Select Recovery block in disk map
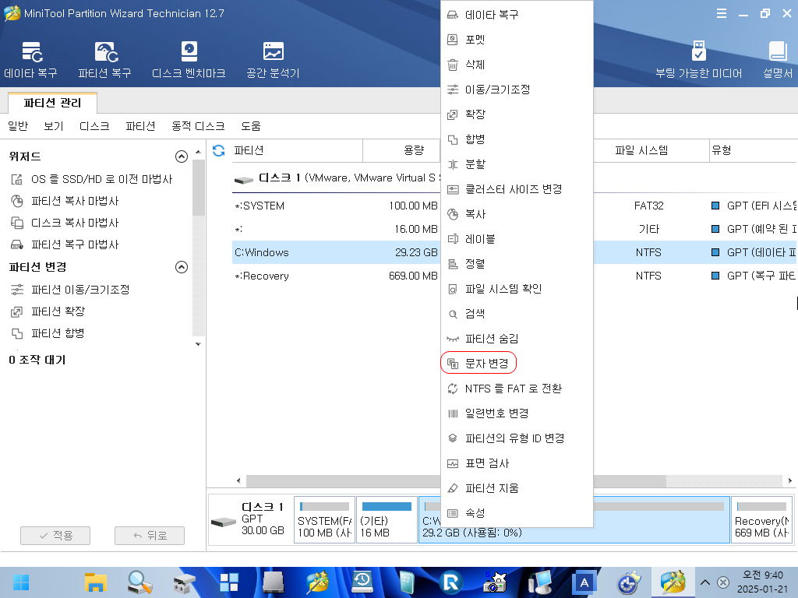The image size is (798, 598). (762, 519)
